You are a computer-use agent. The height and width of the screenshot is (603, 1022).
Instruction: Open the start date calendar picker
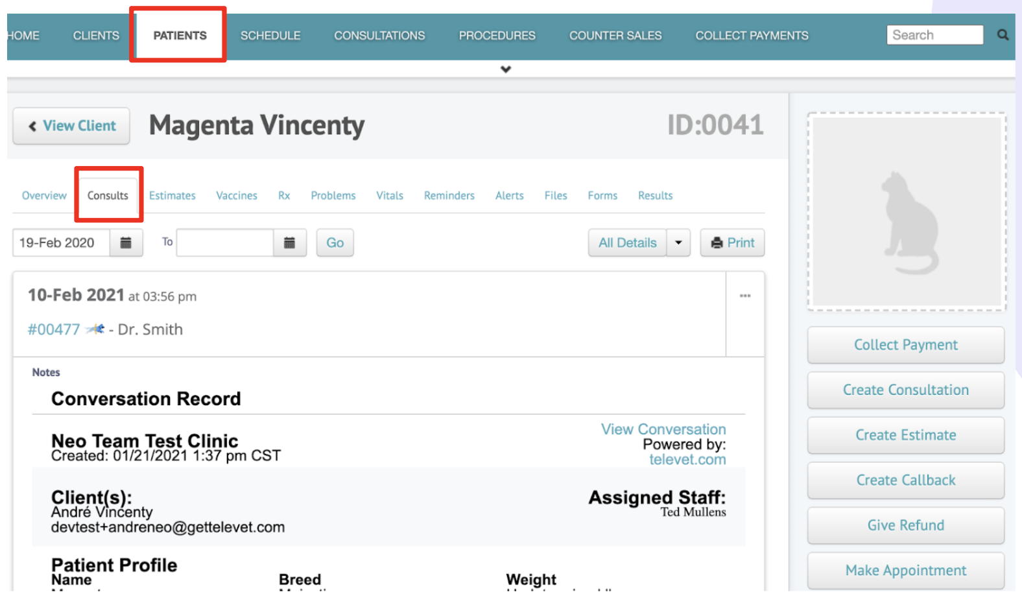click(x=126, y=242)
